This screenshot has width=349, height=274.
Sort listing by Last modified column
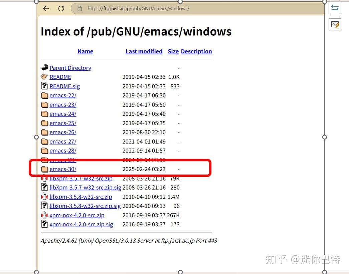tap(144, 51)
